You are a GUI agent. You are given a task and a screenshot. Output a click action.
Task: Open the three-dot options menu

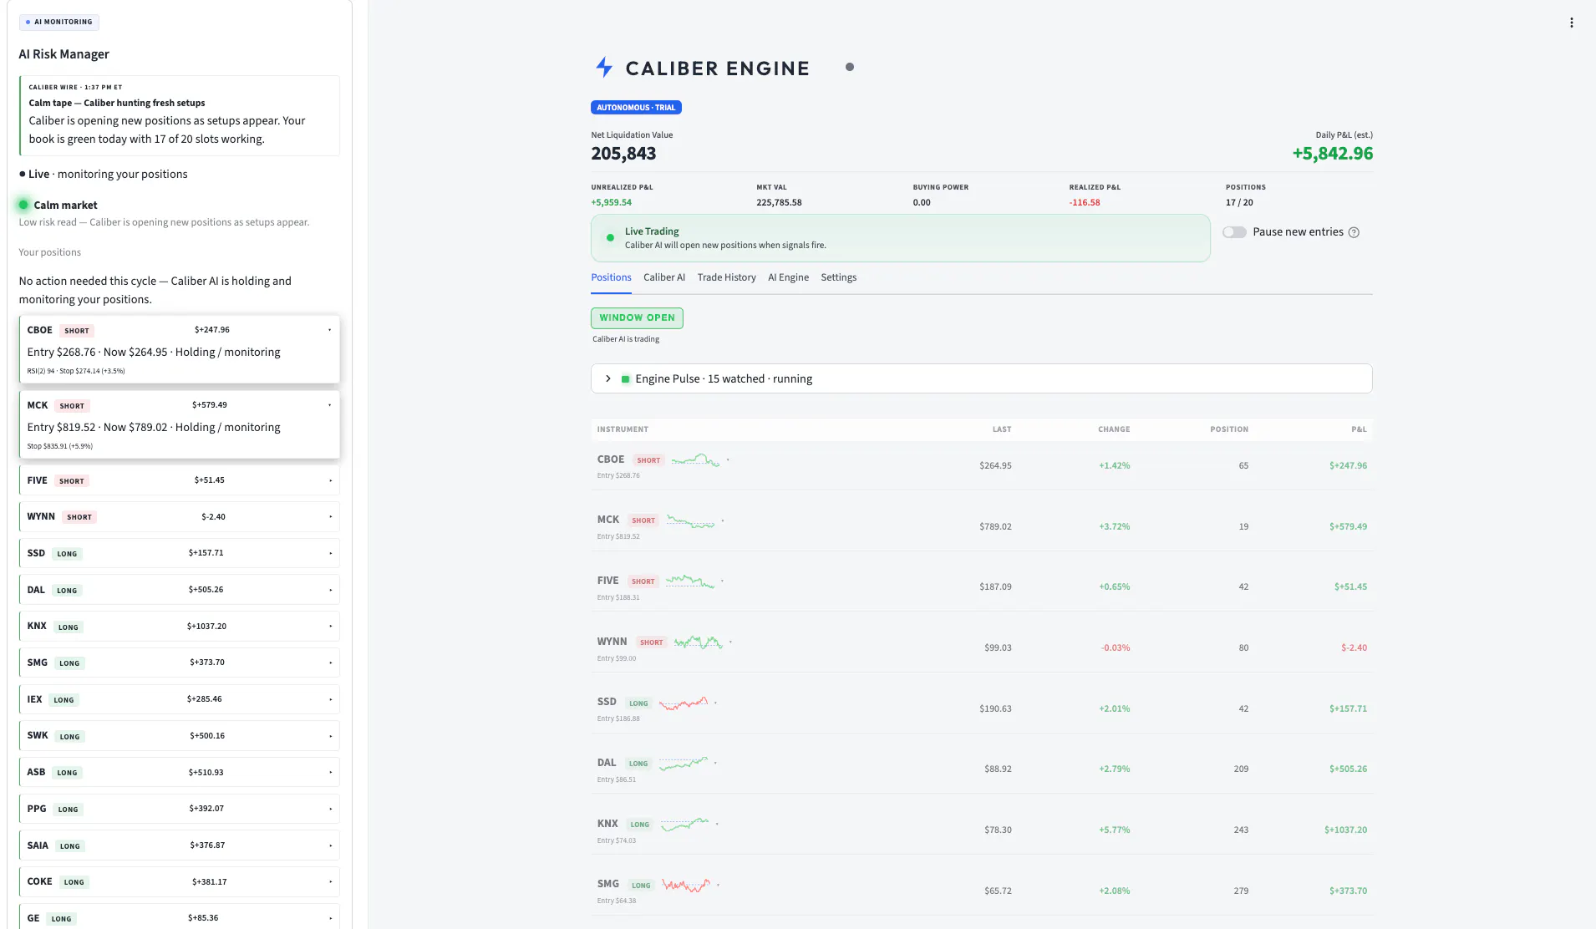1571,23
